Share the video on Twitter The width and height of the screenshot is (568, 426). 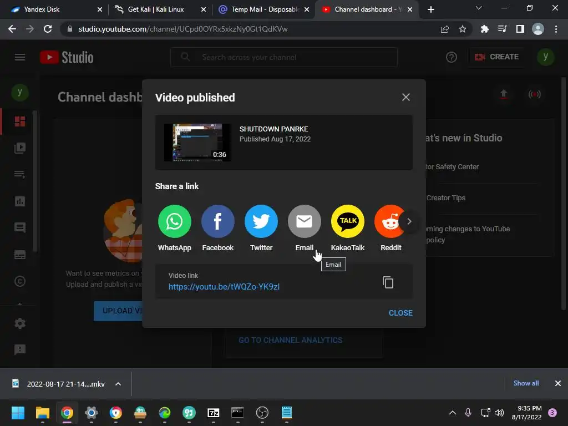[261, 221]
